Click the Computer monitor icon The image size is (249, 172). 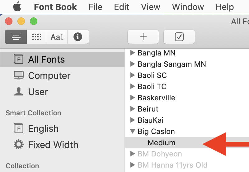click(x=19, y=75)
